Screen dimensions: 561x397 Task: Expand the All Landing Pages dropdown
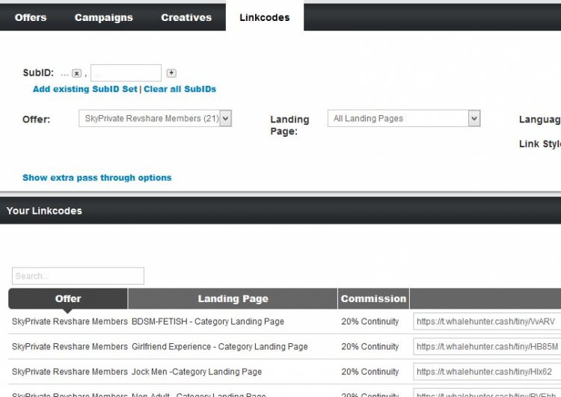tap(404, 118)
